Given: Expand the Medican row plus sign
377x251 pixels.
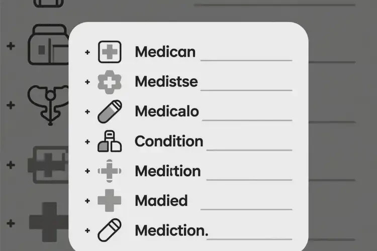Looking at the screenshot, I should tap(87, 52).
